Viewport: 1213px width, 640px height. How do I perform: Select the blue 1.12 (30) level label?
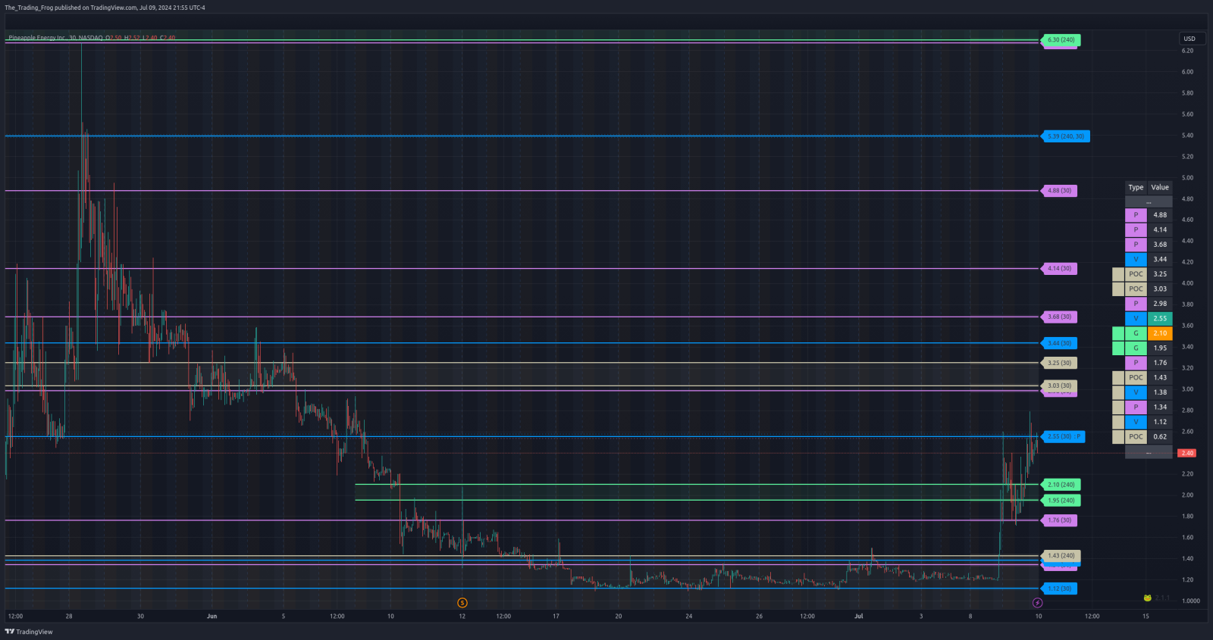pos(1060,588)
